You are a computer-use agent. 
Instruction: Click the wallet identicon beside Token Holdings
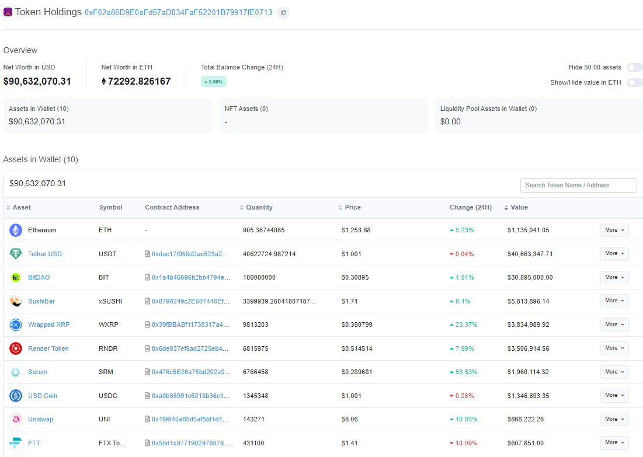8,12
